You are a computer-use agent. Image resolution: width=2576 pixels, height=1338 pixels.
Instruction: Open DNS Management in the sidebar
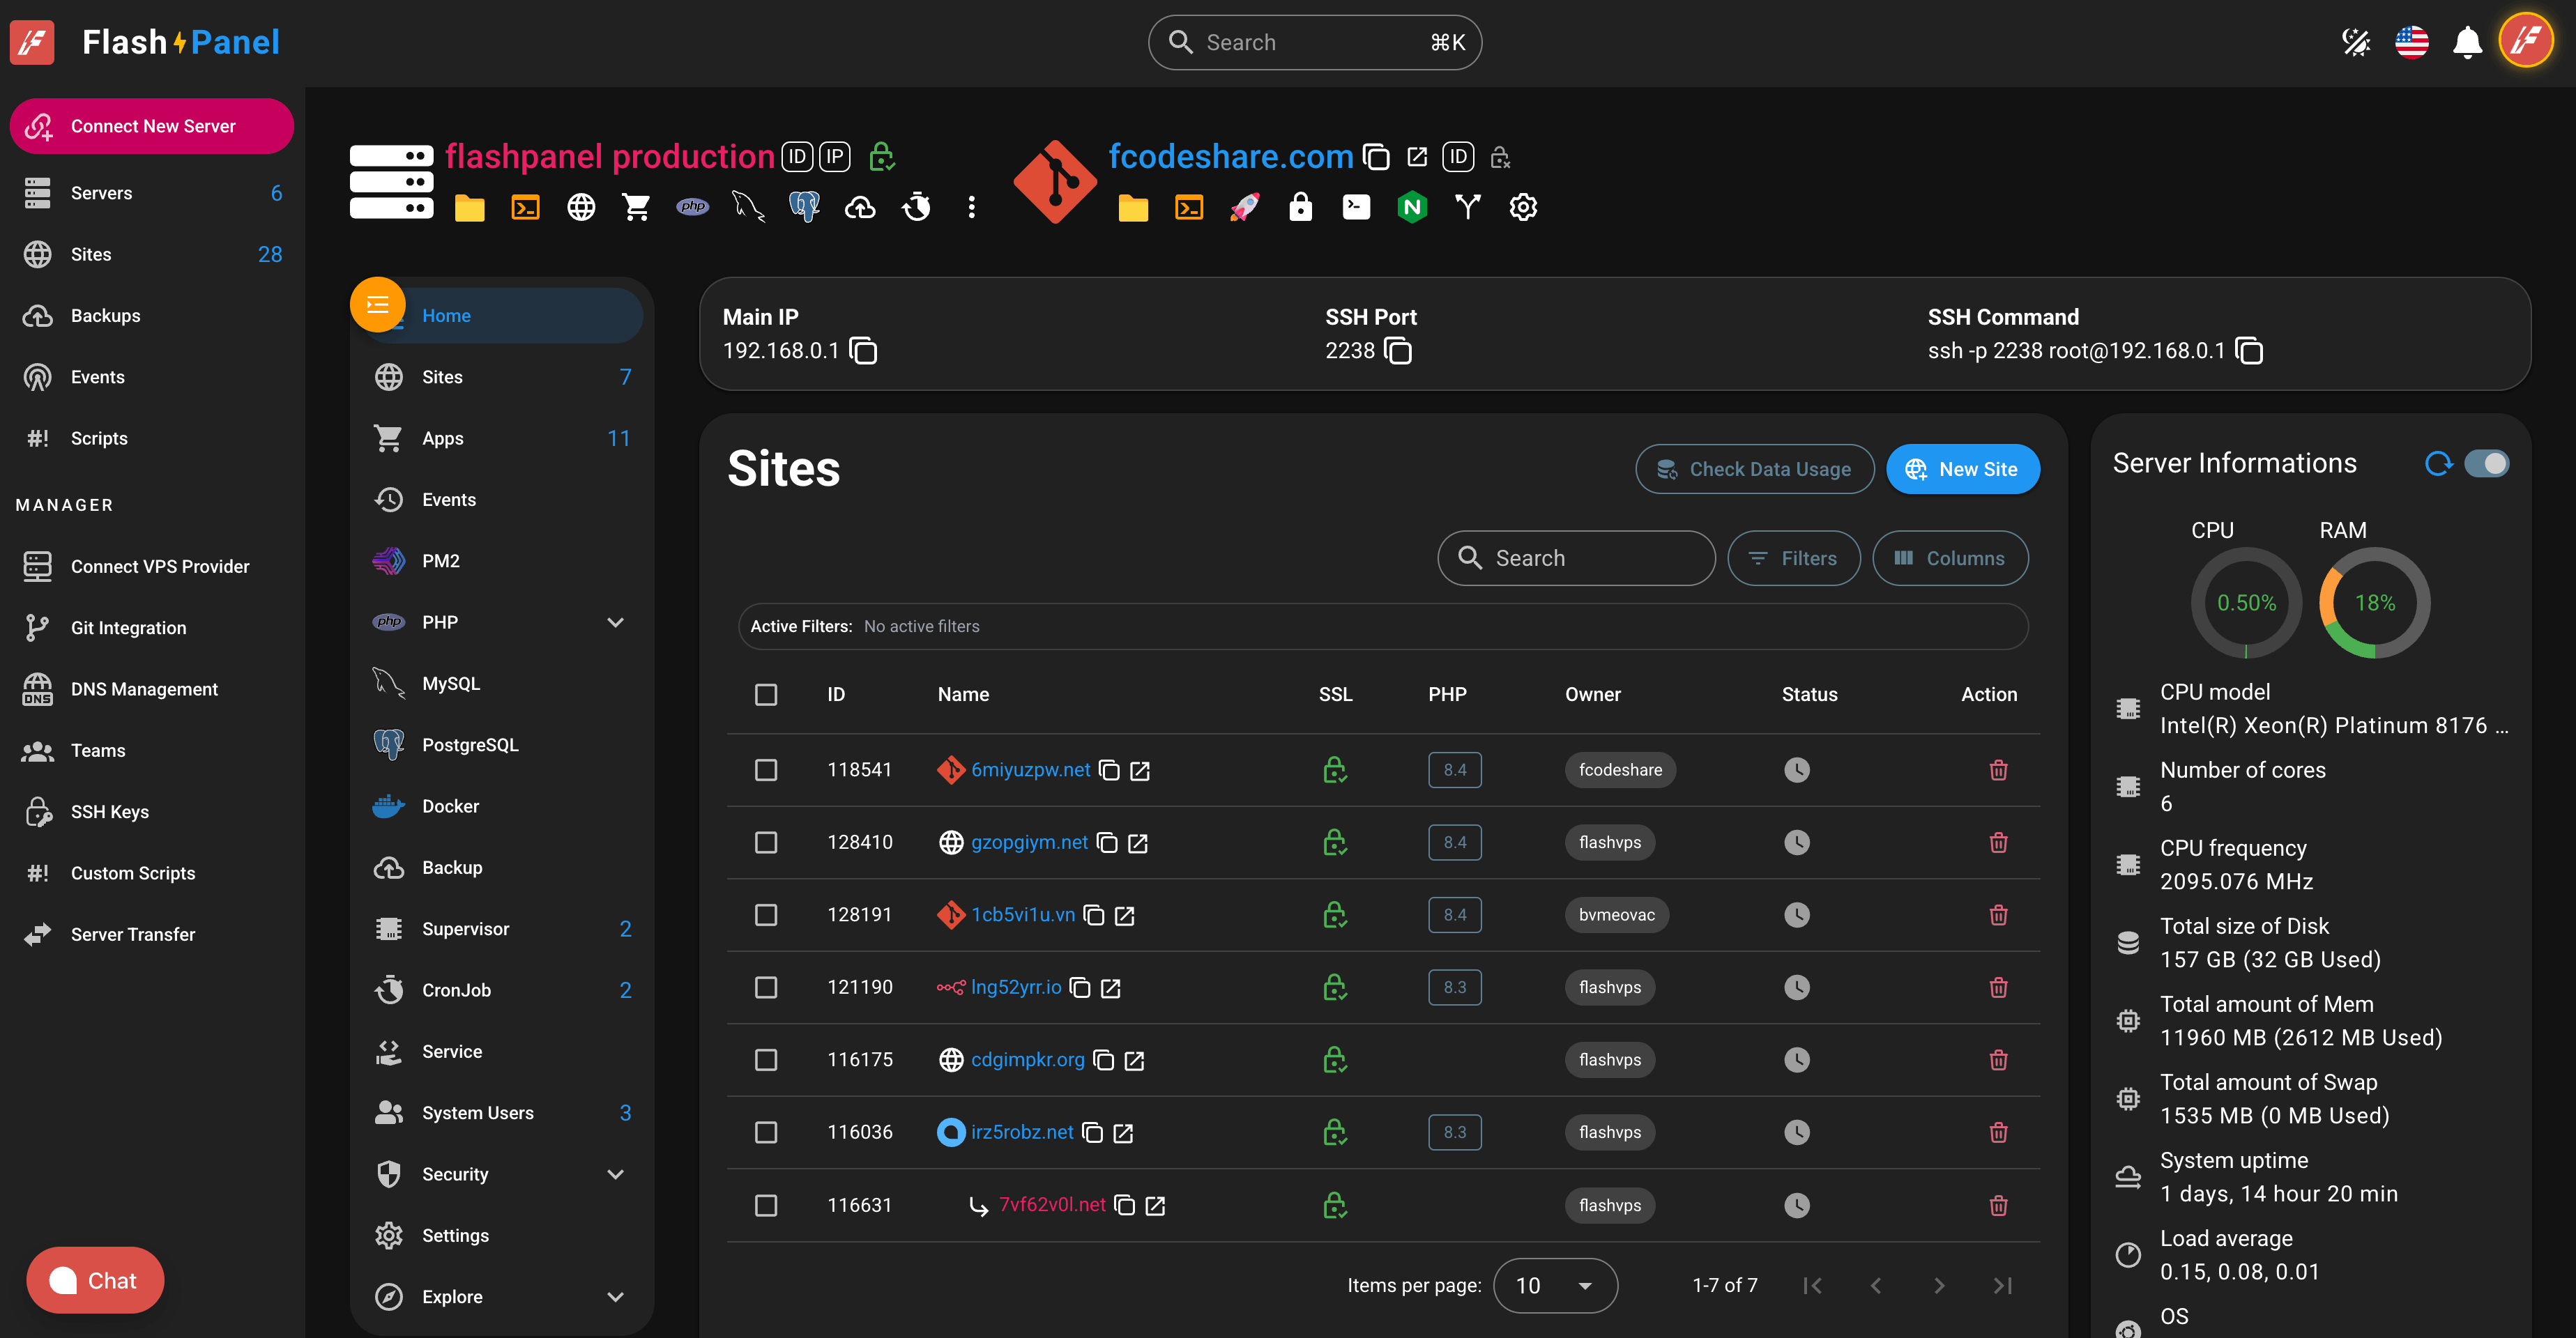[x=152, y=689]
